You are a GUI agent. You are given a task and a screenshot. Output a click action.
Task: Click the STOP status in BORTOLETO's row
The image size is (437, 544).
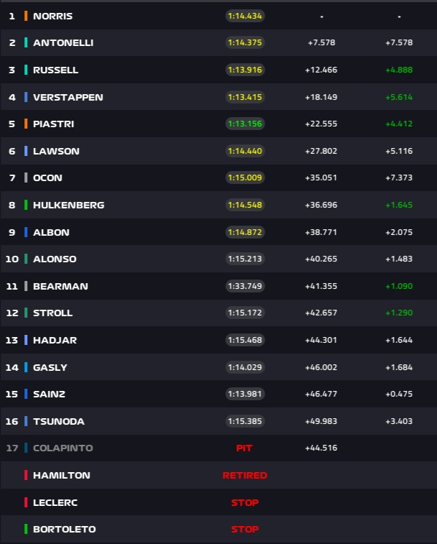click(245, 529)
